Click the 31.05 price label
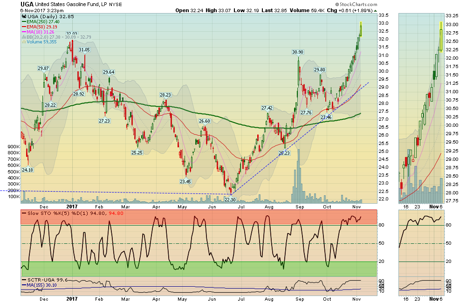Screen dimensions: 466x303 click(84, 50)
